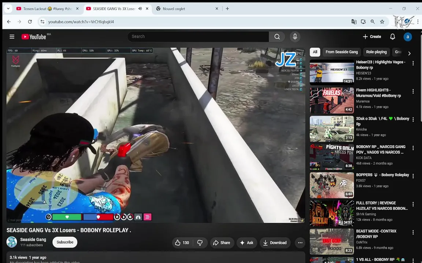Subscribe to Seaside Gang channel

pyautogui.click(x=65, y=242)
